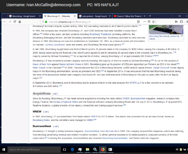
Task: Toggle reader view in the address bar
Action: tap(138, 22)
